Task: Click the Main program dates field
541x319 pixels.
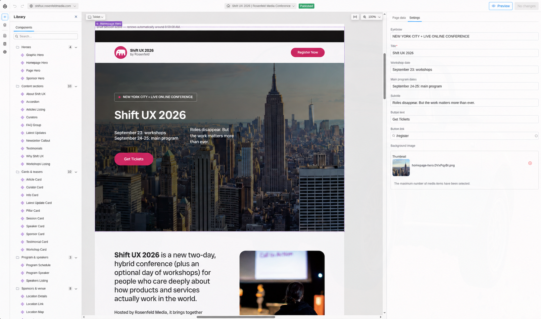Action: click(464, 86)
